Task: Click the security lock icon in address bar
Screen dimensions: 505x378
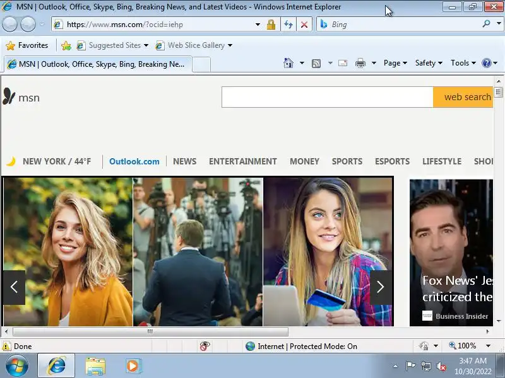Action: 271,25
